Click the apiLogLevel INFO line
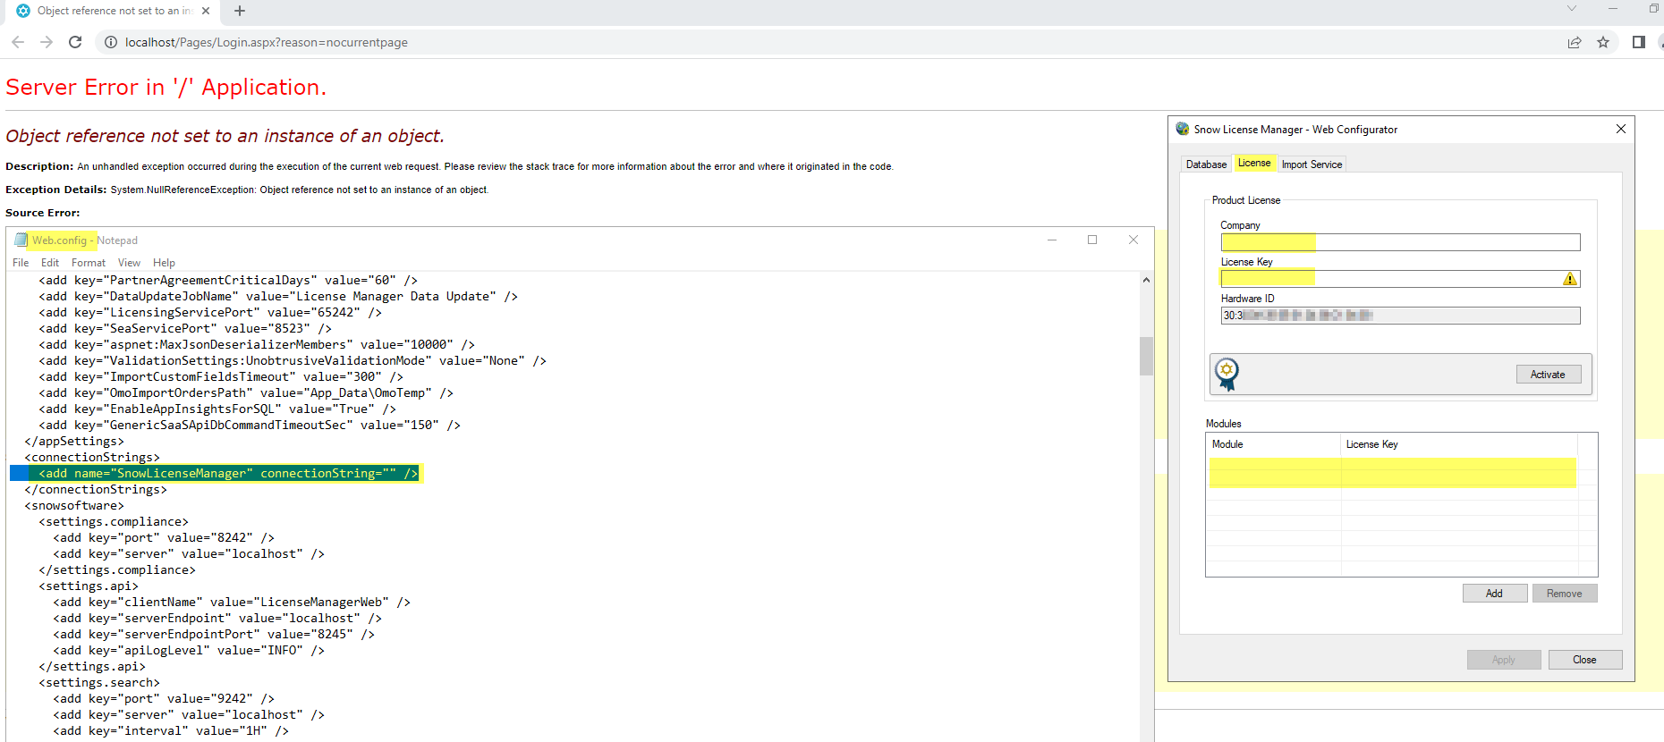This screenshot has width=1664, height=742. click(189, 651)
